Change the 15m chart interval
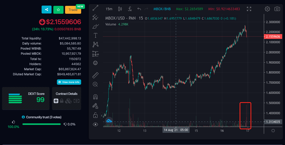285x145 pixels. click(109, 9)
